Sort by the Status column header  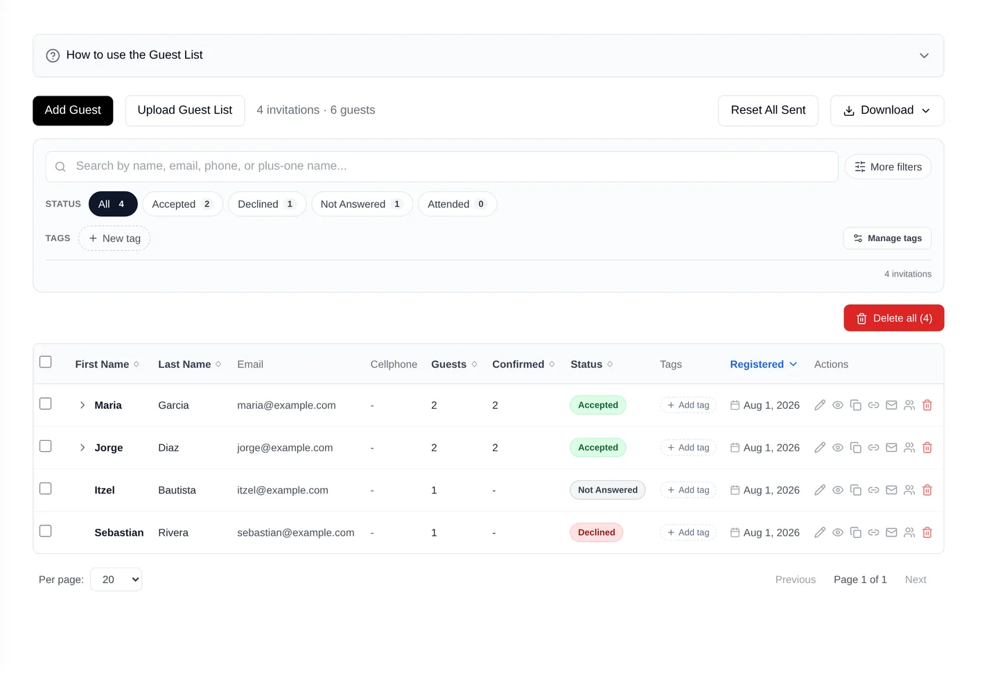pyautogui.click(x=591, y=365)
